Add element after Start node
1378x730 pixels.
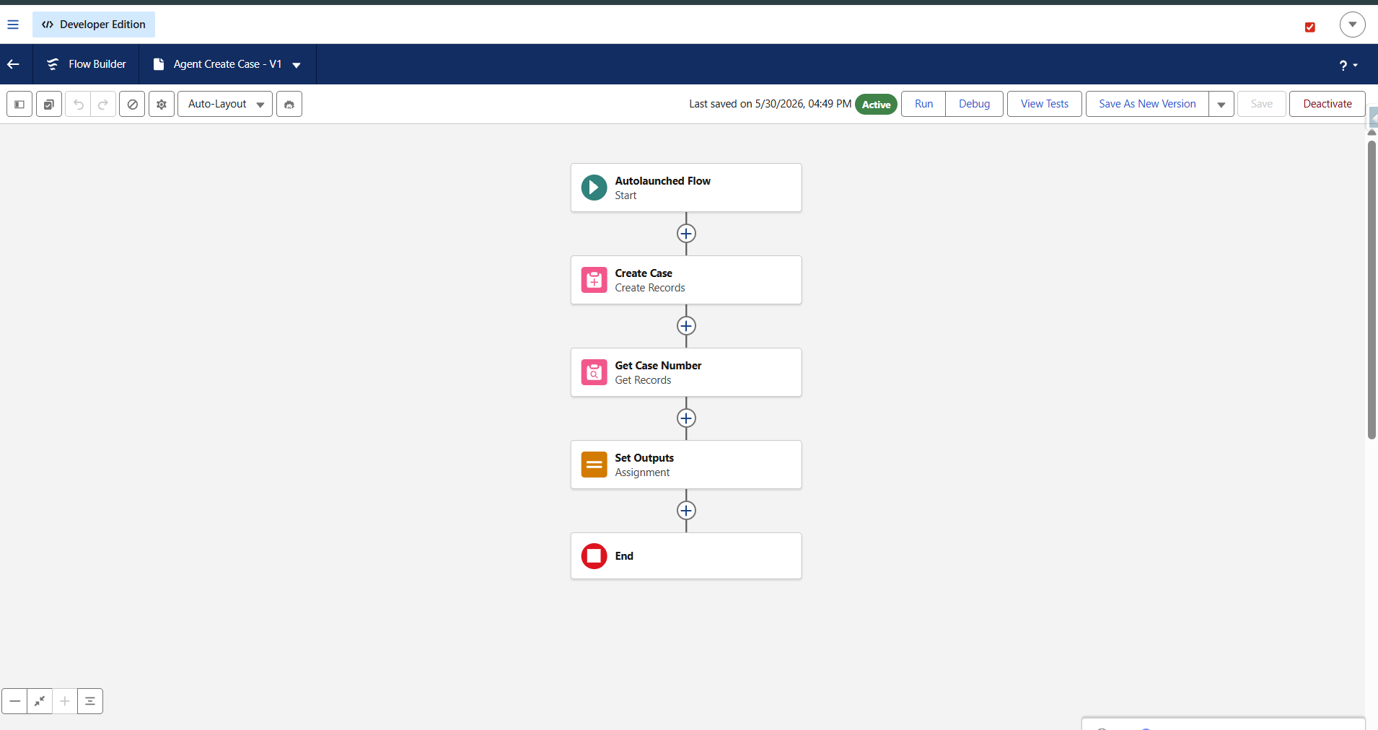(686, 234)
